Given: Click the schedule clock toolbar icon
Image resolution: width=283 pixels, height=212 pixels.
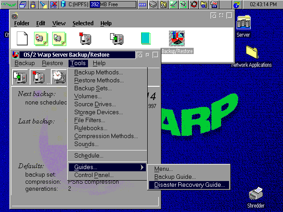Looking at the screenshot, I should [58, 77].
